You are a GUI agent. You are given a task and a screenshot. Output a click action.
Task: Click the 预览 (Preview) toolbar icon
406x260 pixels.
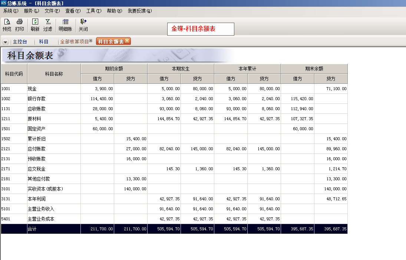pos(7,22)
